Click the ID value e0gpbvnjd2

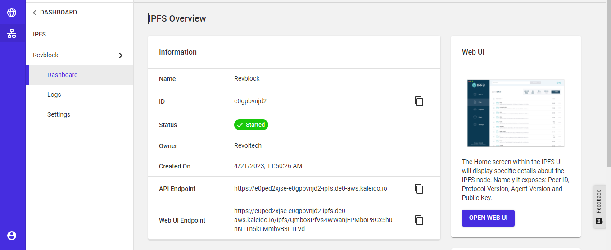tap(250, 101)
